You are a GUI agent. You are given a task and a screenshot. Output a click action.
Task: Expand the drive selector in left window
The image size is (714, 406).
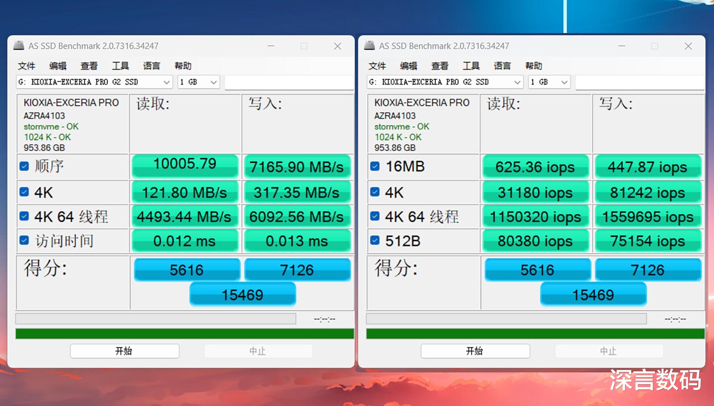point(166,82)
